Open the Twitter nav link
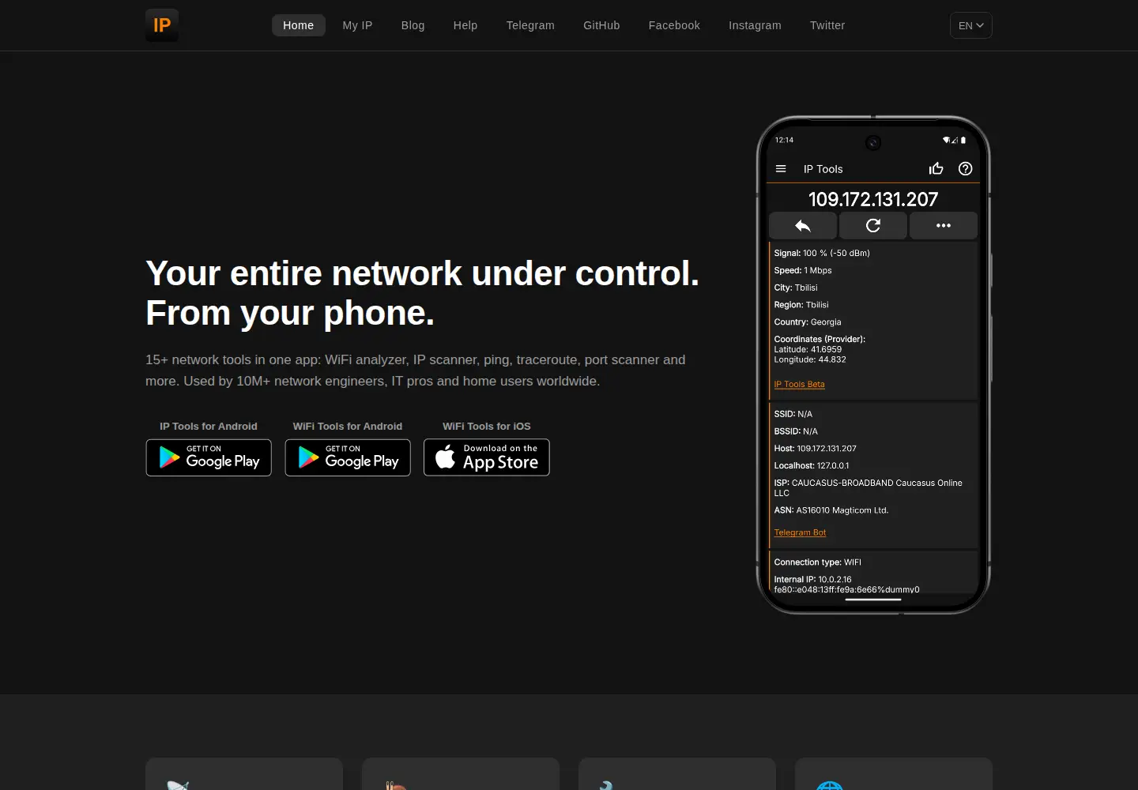This screenshot has height=790, width=1138. point(827,25)
